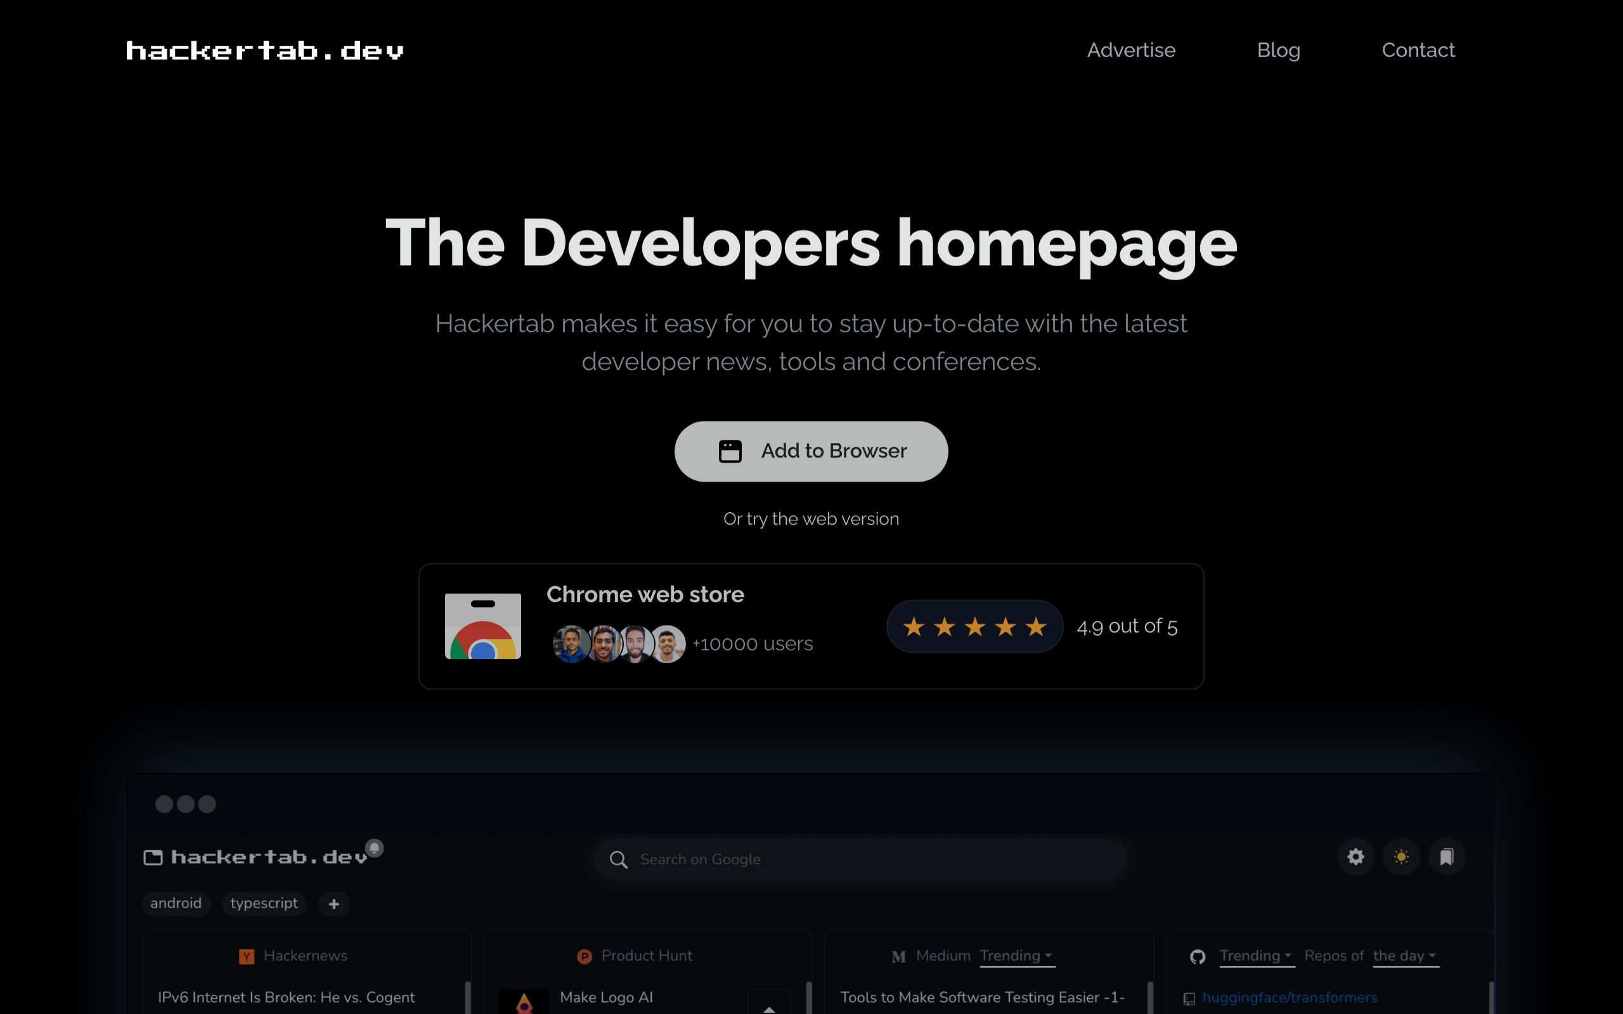Open huggingface/transformers repo link
The height and width of the screenshot is (1014, 1623).
1290,998
